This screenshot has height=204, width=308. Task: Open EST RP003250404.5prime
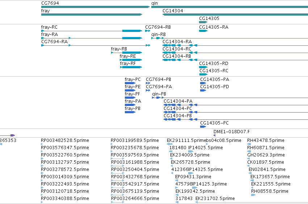[x=135, y=170]
